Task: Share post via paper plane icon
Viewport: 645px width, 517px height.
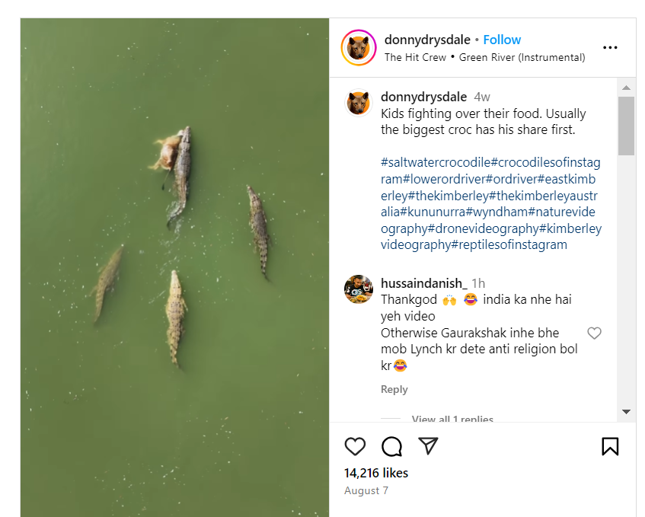Action: 428,446
